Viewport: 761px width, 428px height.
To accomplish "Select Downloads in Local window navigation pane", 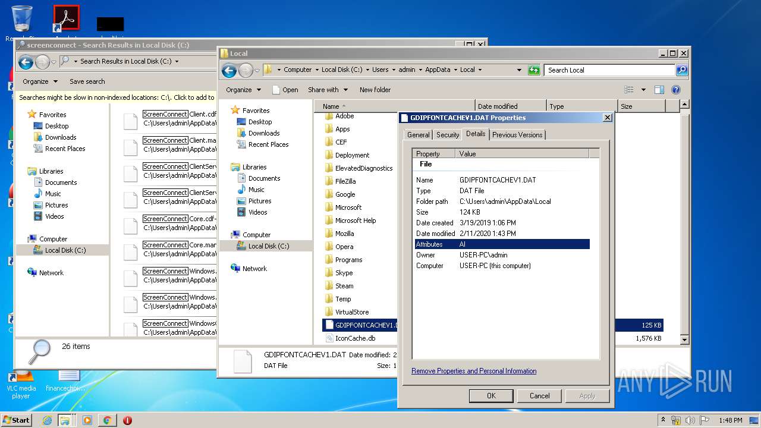I will coord(264,133).
